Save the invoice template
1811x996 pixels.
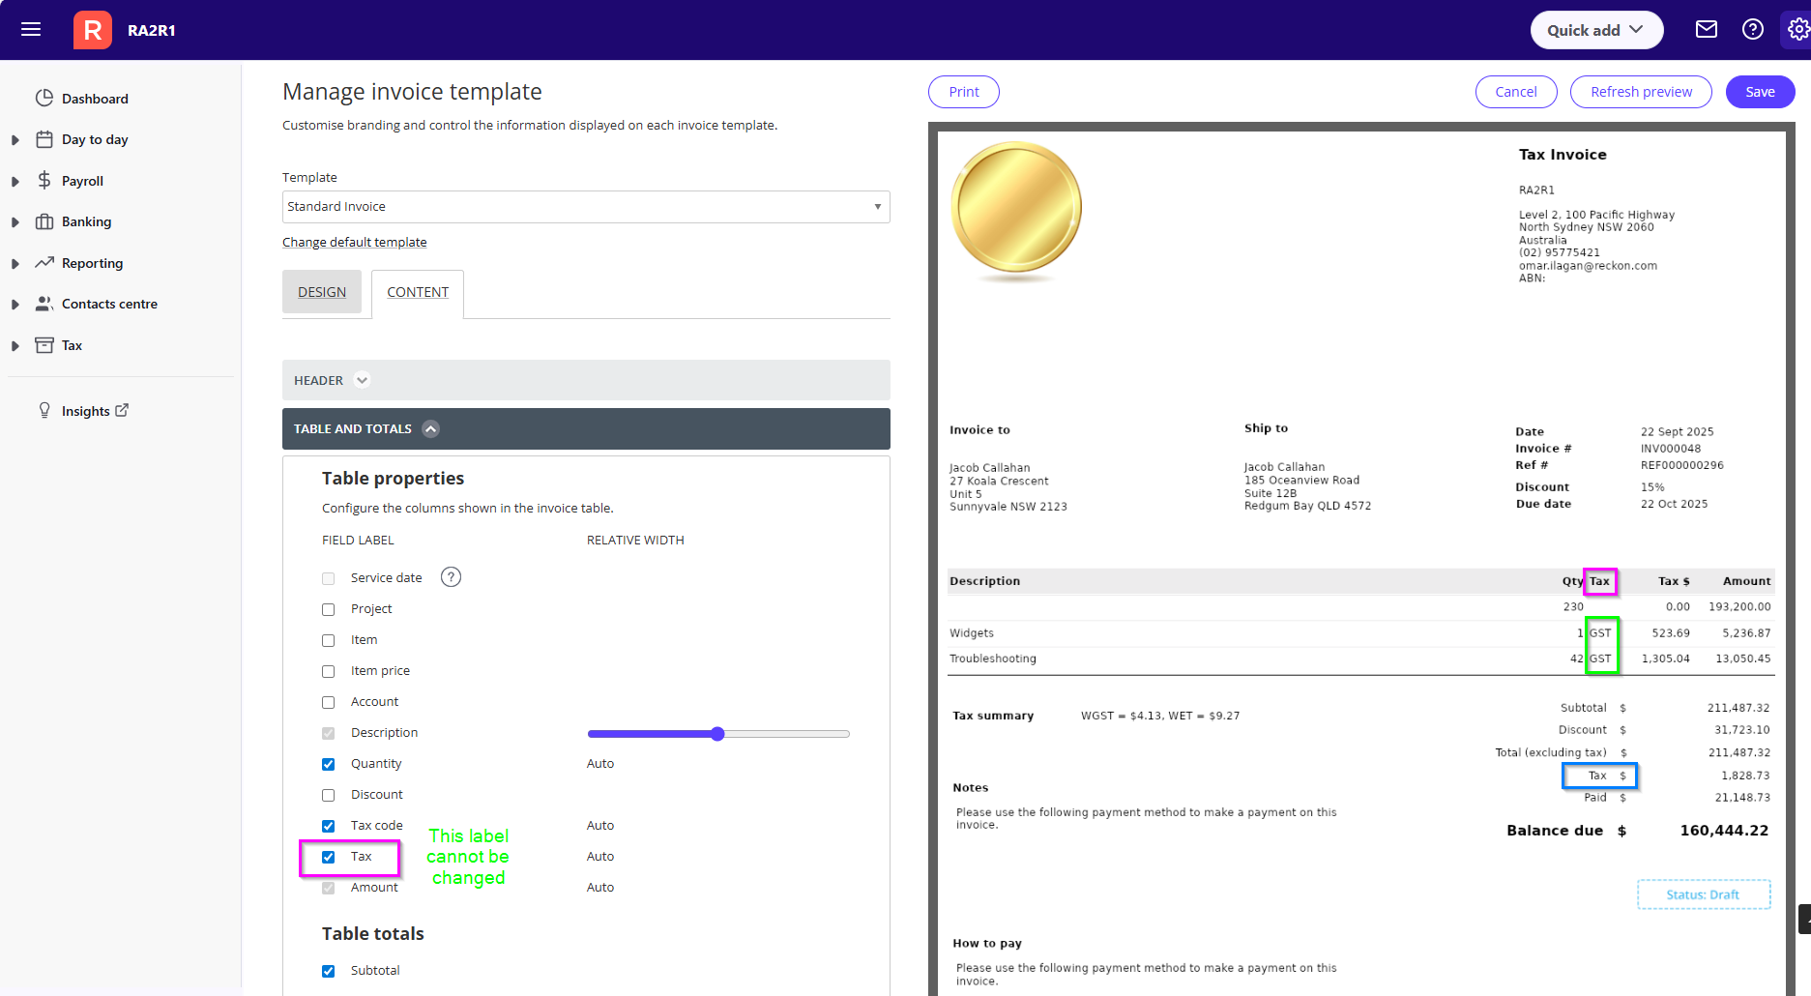click(1761, 92)
